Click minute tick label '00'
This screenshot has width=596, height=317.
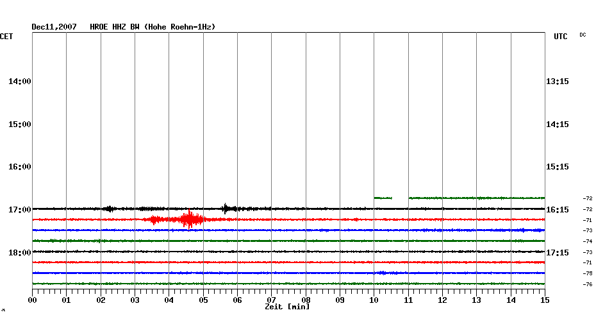(32, 300)
